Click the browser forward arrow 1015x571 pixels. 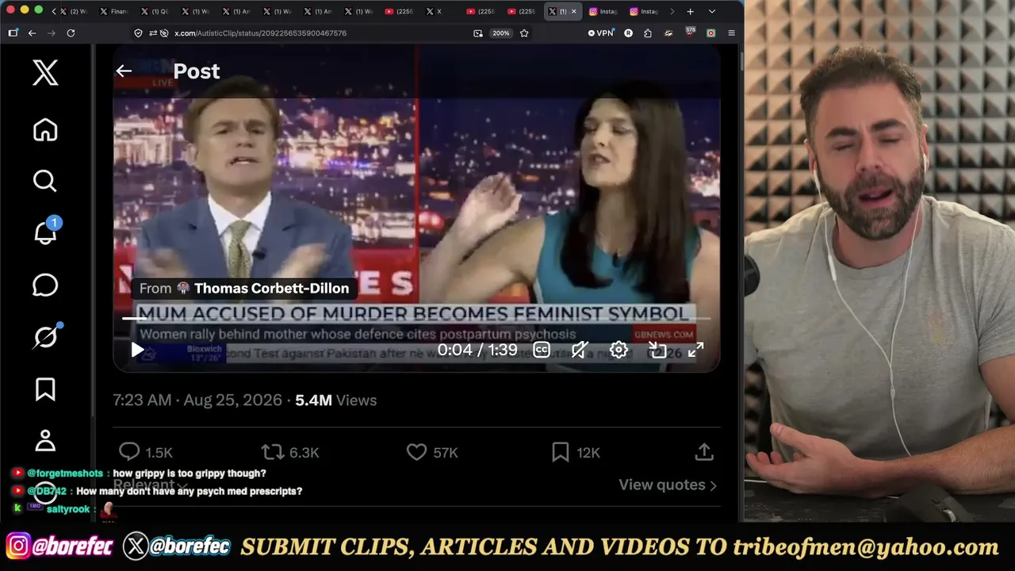pos(51,33)
